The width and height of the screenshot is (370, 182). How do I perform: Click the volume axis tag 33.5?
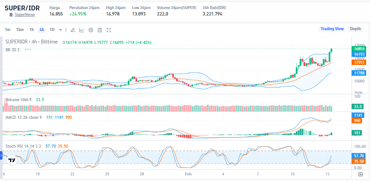point(358,107)
